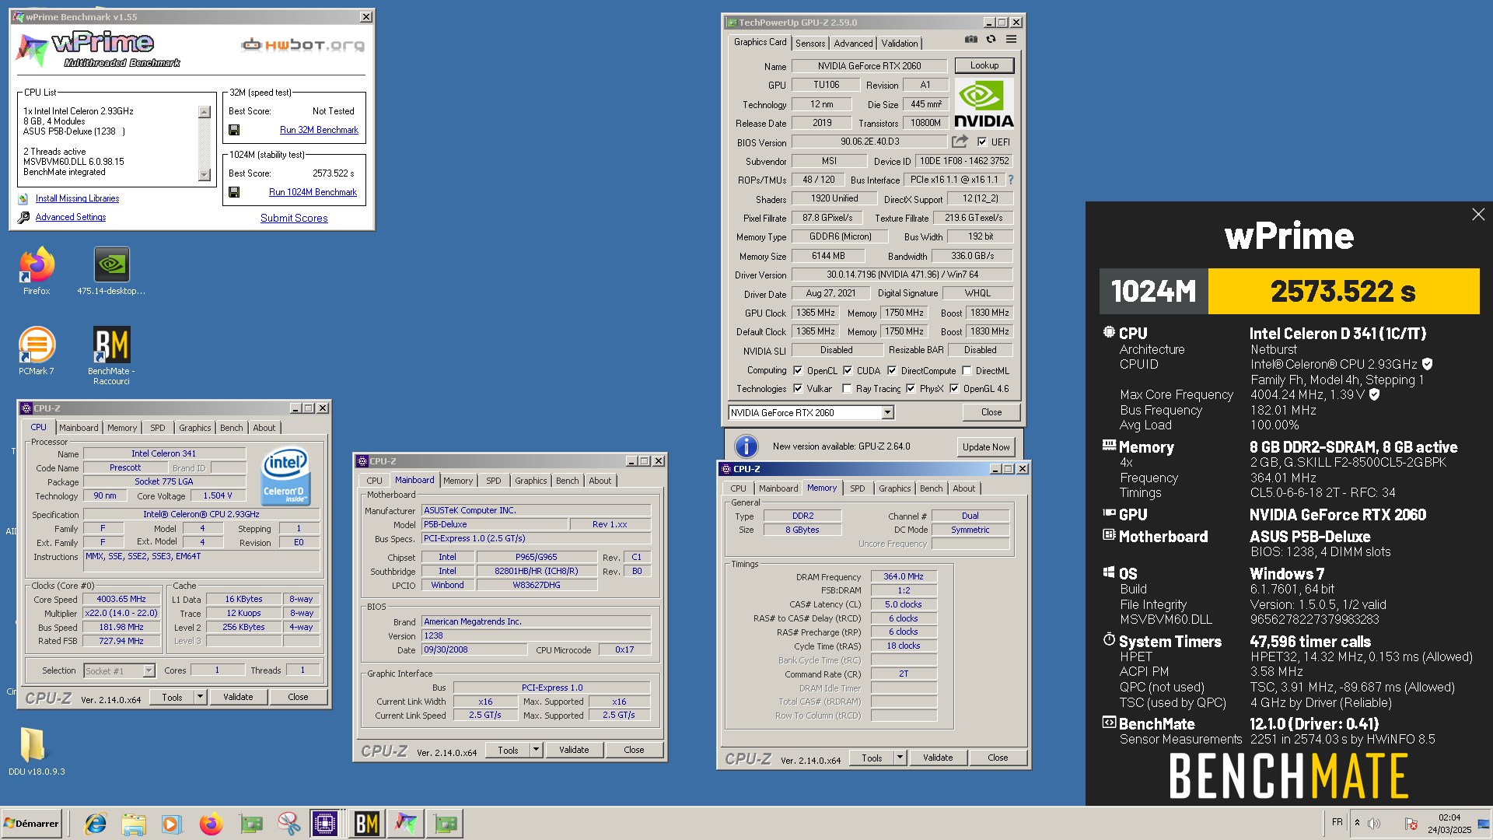Toggle the Ray Tracing checkbox

(847, 389)
